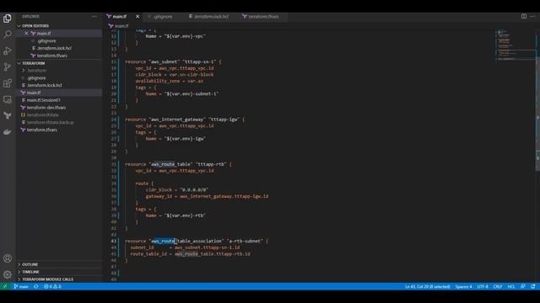Click the remote window status icon
540x303 pixels.
click(x=5, y=286)
